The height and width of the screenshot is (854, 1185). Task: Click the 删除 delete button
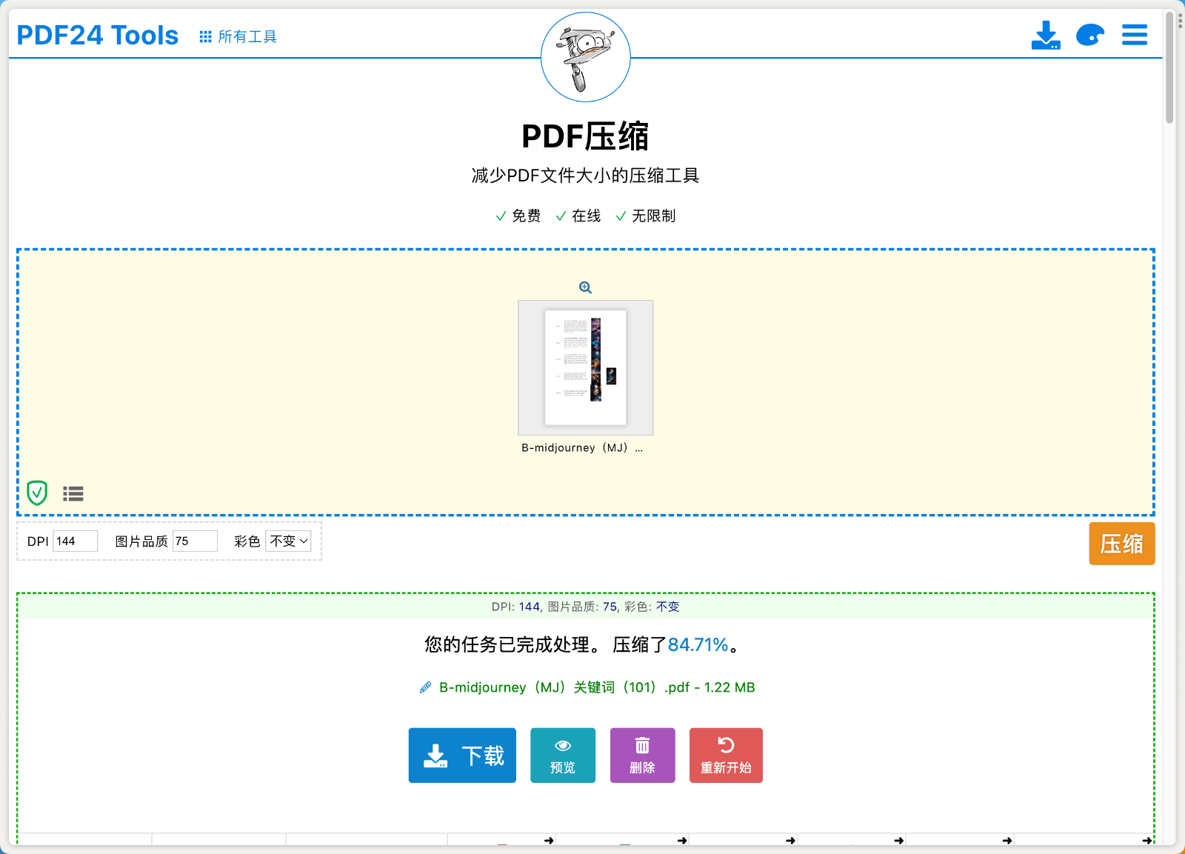pos(642,755)
